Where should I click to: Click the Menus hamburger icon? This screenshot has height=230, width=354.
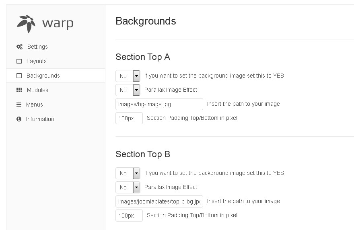tap(19, 105)
